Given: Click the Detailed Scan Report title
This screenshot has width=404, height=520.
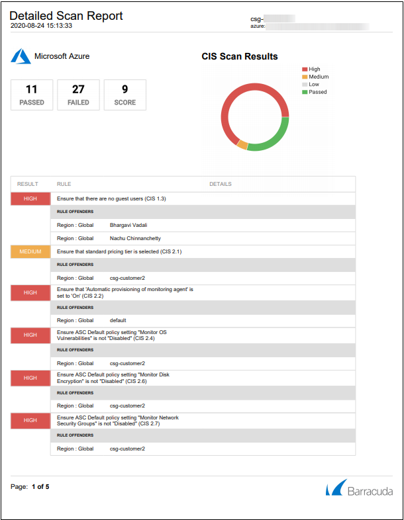Looking at the screenshot, I should [66, 16].
